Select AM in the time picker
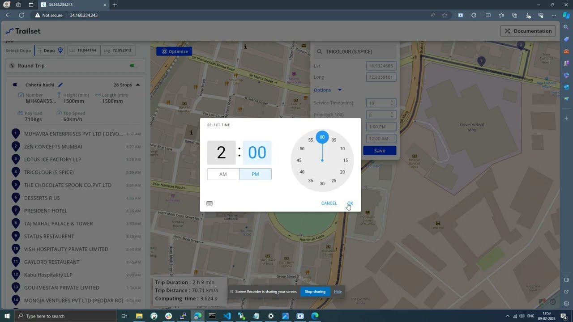This screenshot has height=322, width=573. (x=223, y=174)
